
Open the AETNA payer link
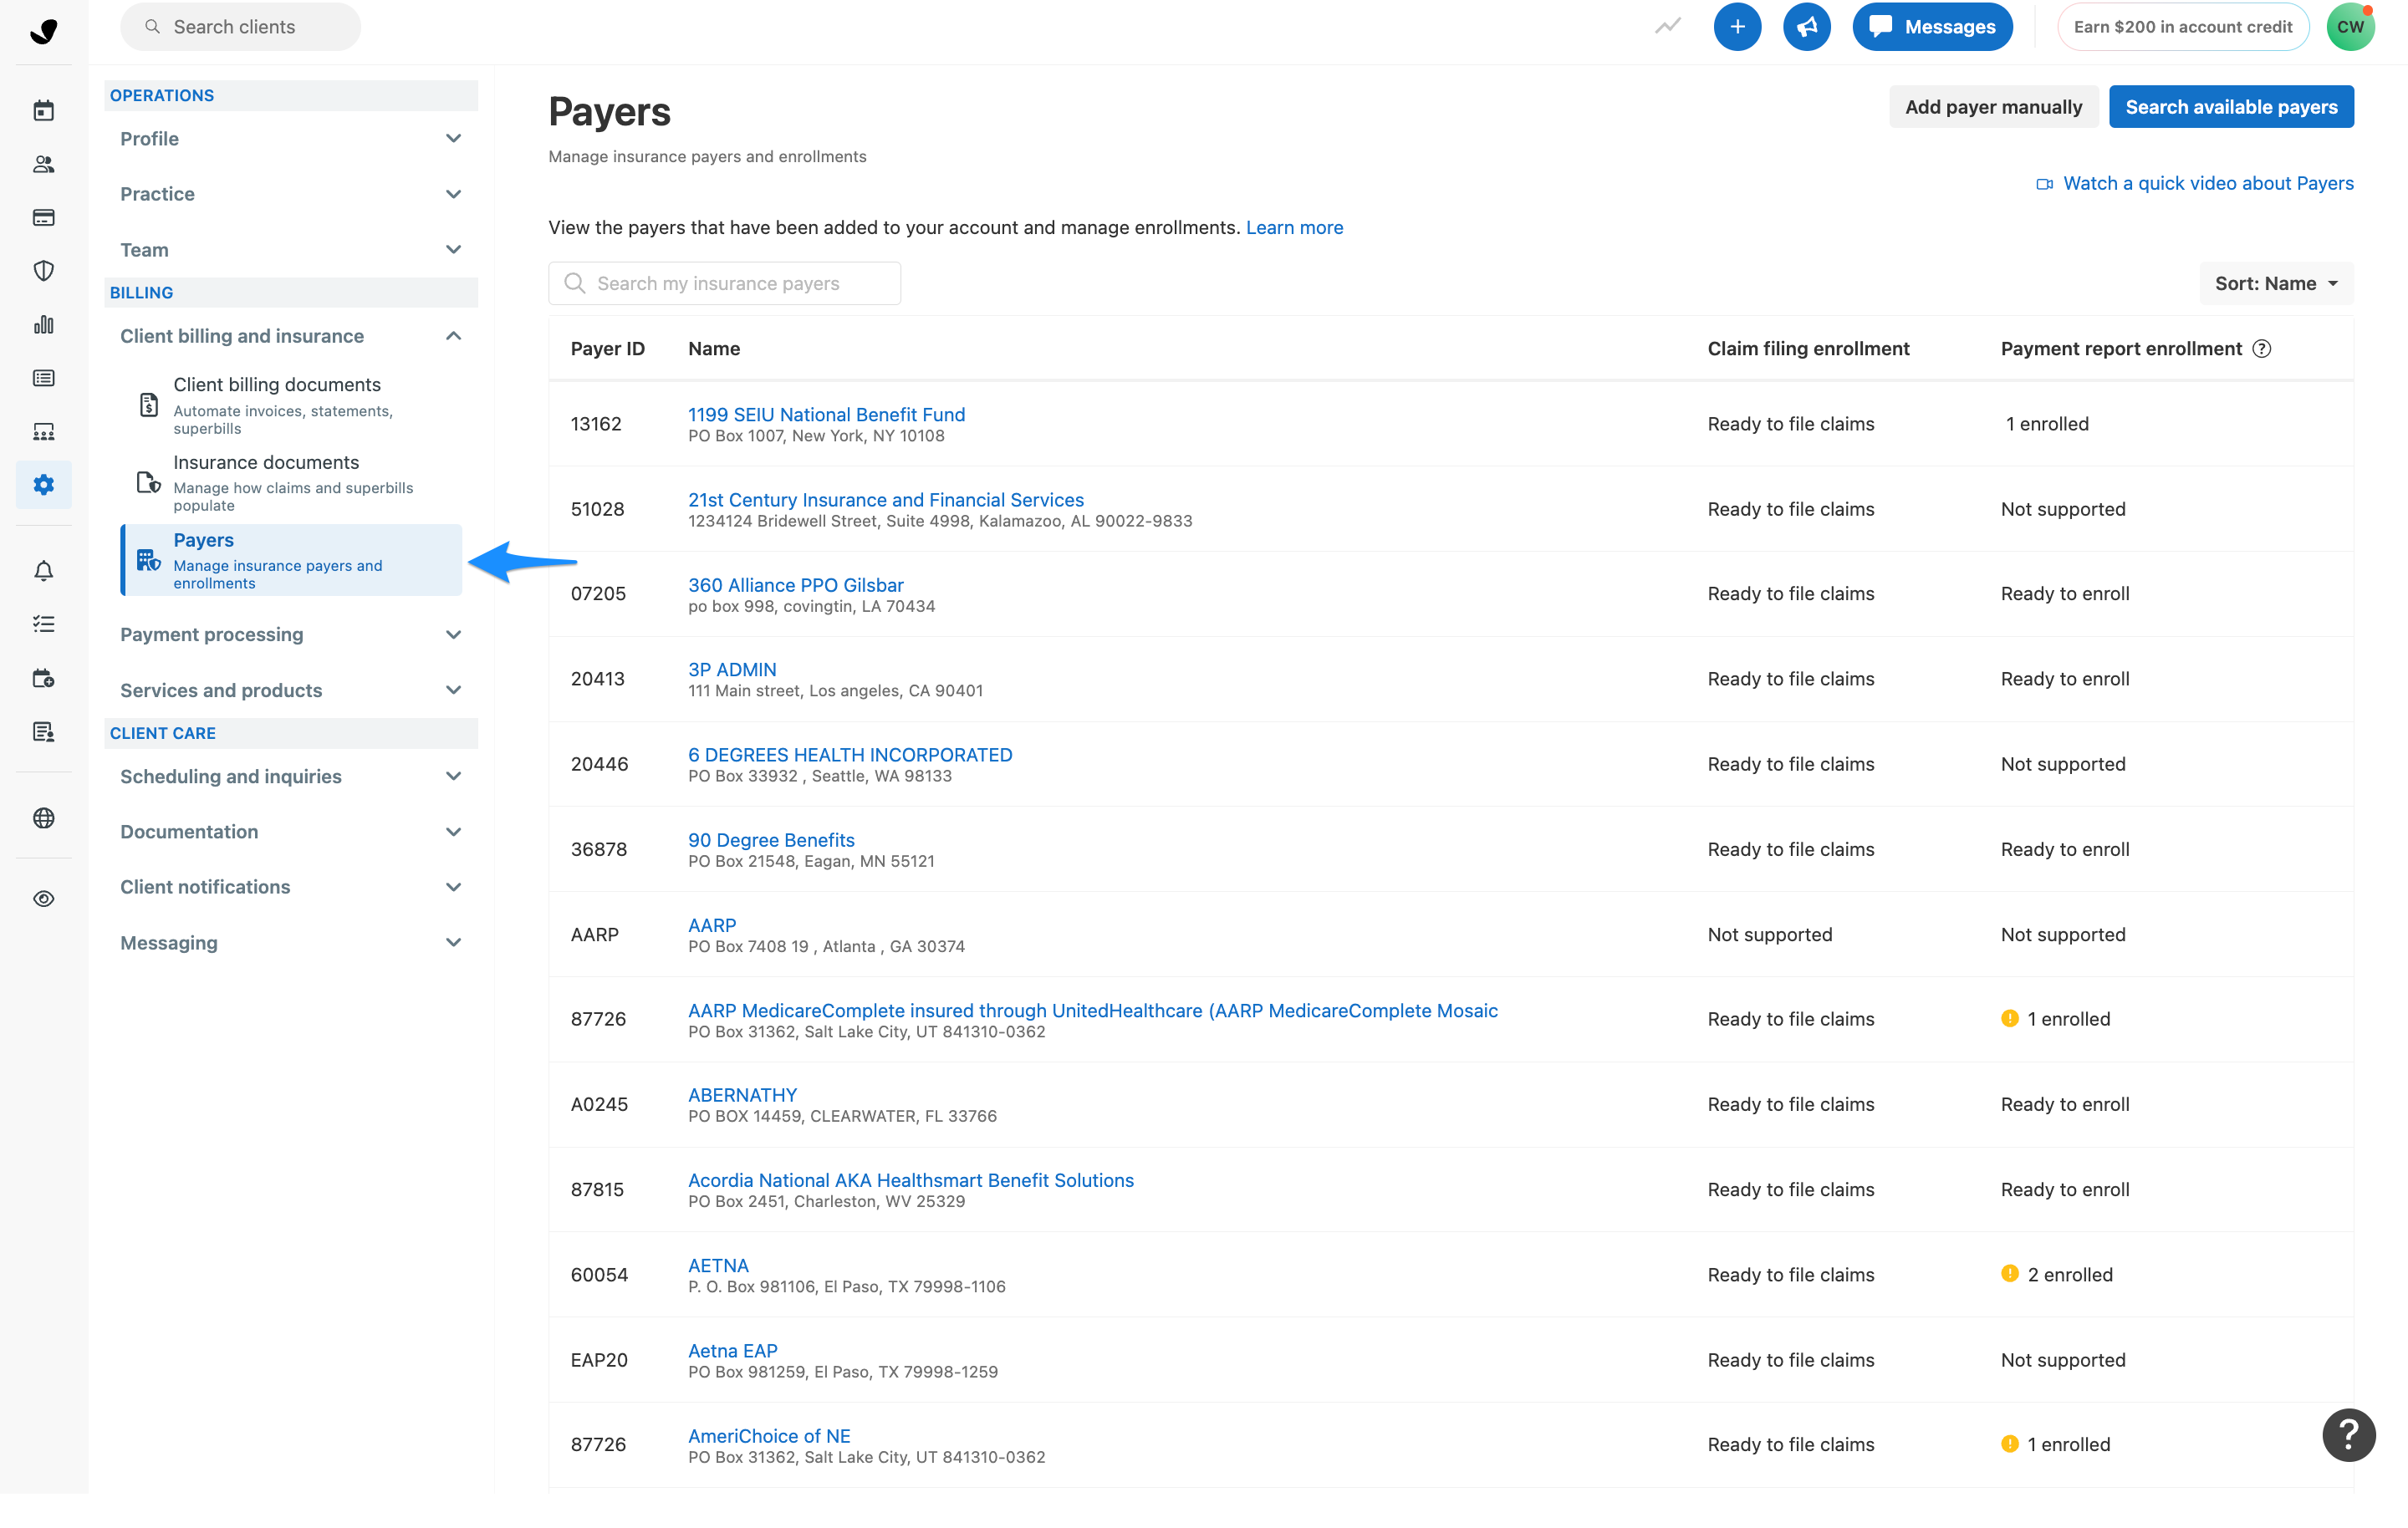(x=718, y=1266)
